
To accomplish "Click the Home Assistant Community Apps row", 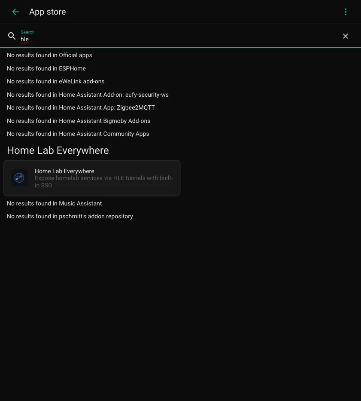I will (x=78, y=134).
